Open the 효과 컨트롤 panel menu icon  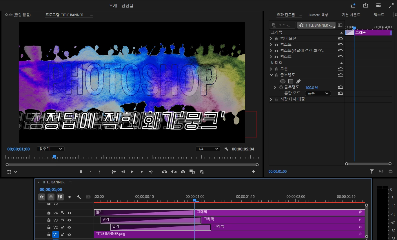pyautogui.click(x=301, y=15)
